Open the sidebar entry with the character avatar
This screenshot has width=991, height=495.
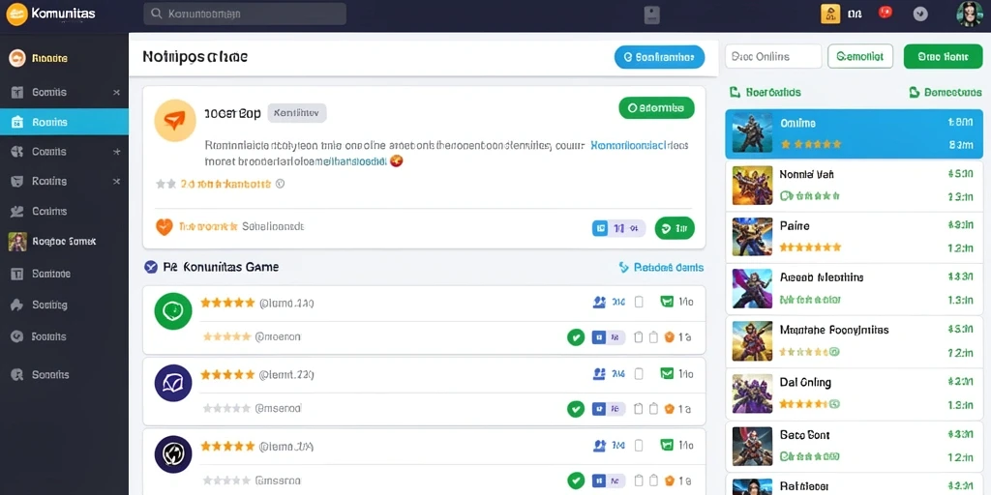coord(64,241)
